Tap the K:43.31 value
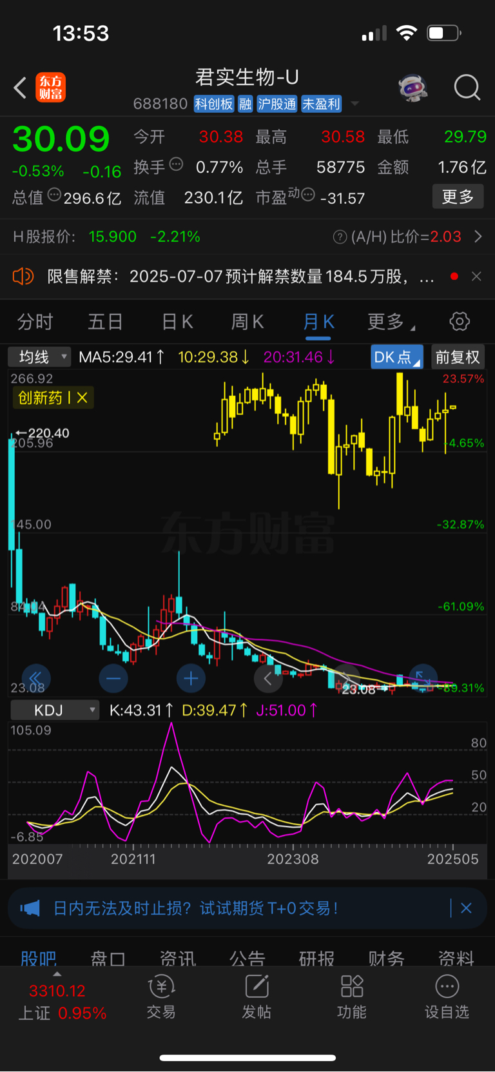Image resolution: width=495 pixels, height=1072 pixels. [141, 710]
